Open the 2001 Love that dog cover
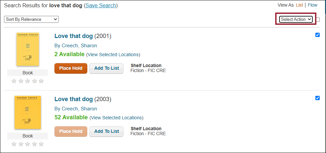Screen dimensions: 326x153 point(28,49)
